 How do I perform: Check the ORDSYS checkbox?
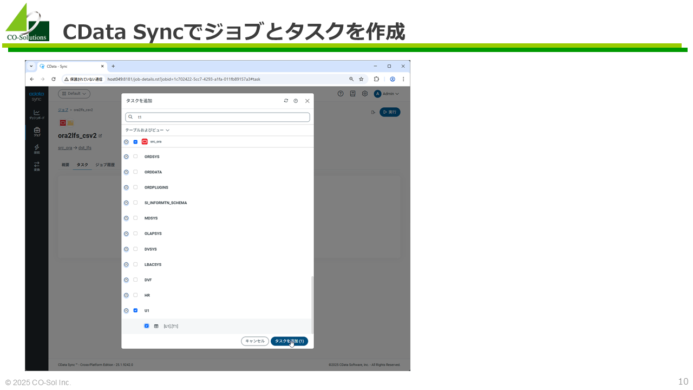pos(135,157)
